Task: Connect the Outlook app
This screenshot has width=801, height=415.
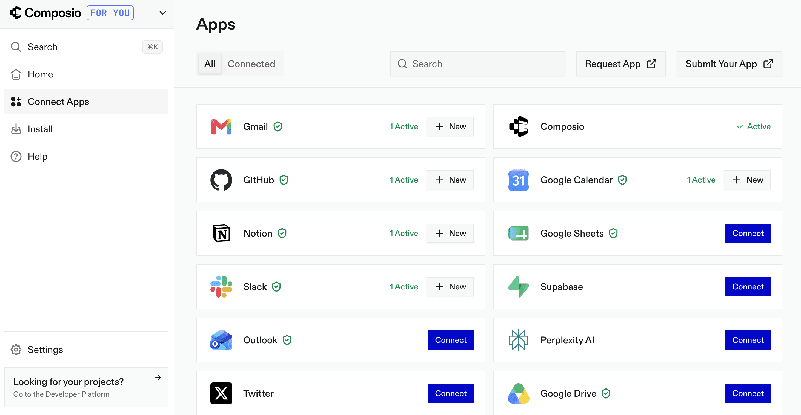Action: pos(451,340)
